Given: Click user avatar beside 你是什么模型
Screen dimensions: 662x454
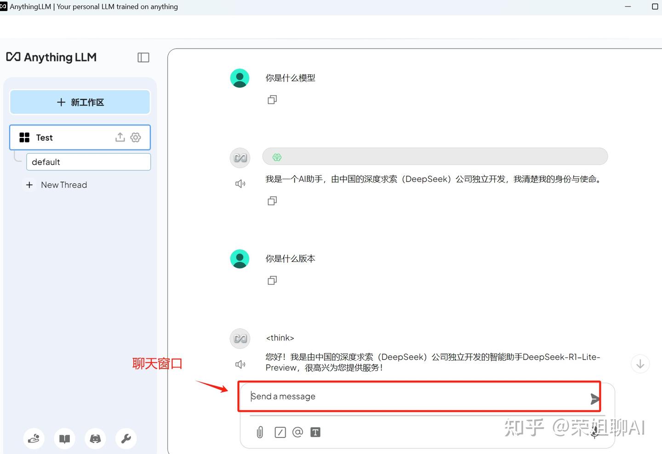Looking at the screenshot, I should [240, 78].
